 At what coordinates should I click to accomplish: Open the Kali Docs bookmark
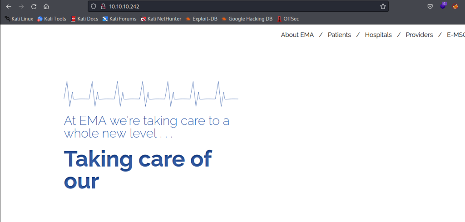(84, 19)
